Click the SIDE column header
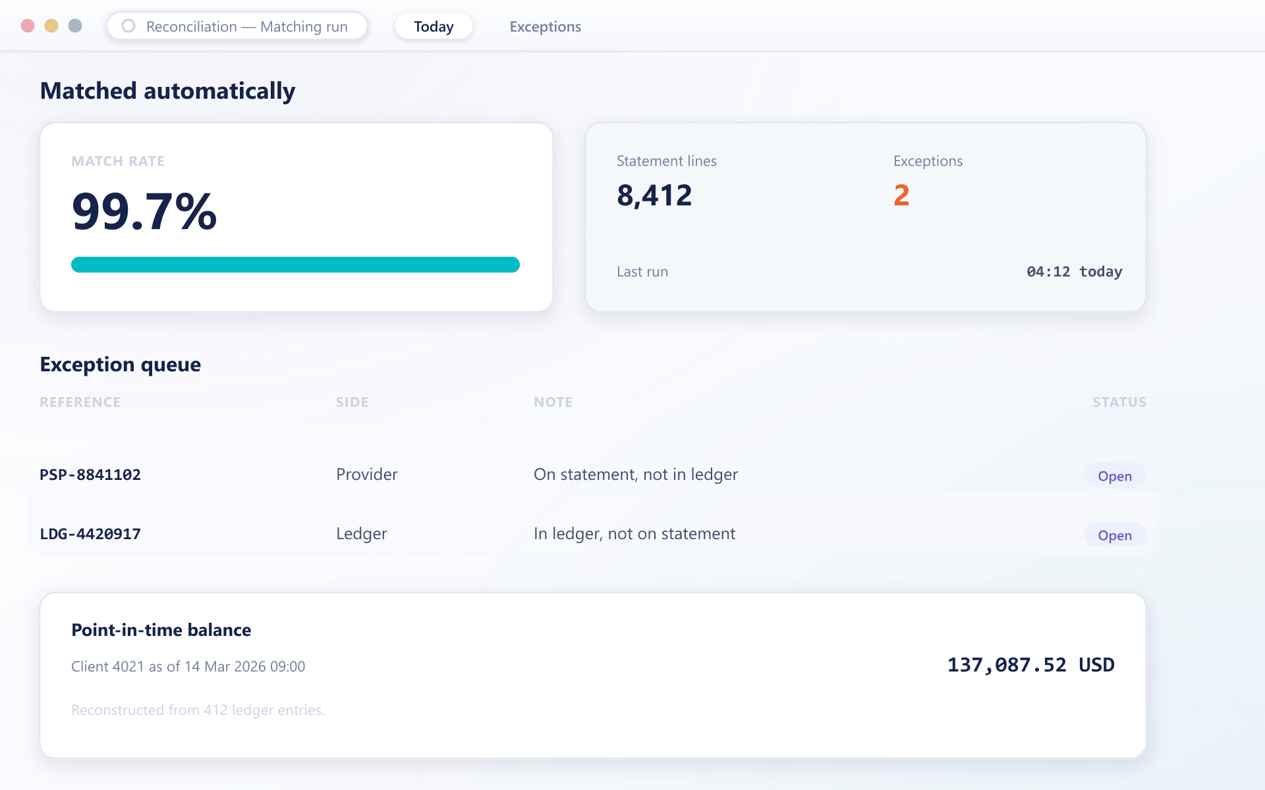1265x790 pixels. [x=352, y=402]
